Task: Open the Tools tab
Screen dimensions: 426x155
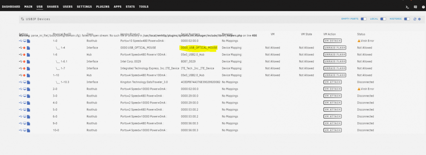Action: [144, 6]
